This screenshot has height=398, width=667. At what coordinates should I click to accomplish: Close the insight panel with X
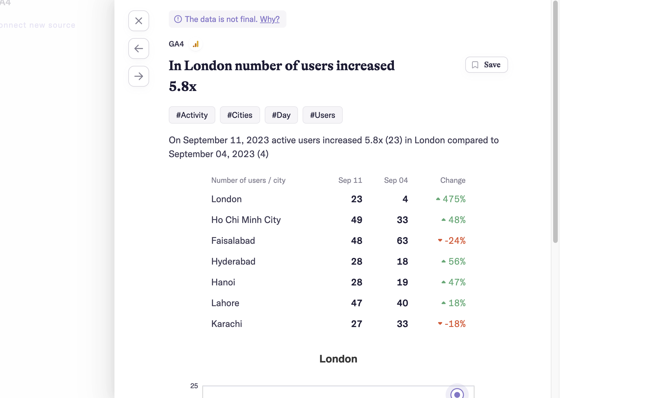(x=139, y=21)
